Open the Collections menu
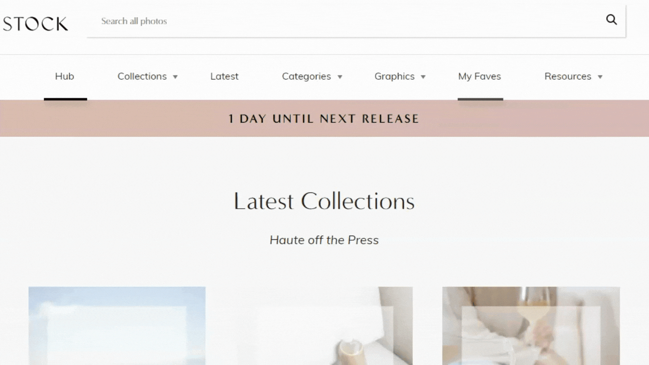This screenshot has height=365, width=649. coord(142,77)
